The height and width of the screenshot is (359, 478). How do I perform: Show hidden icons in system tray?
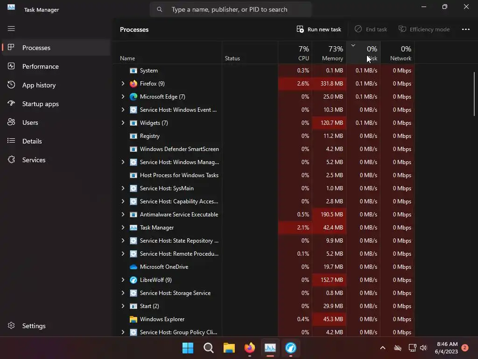tap(383, 348)
